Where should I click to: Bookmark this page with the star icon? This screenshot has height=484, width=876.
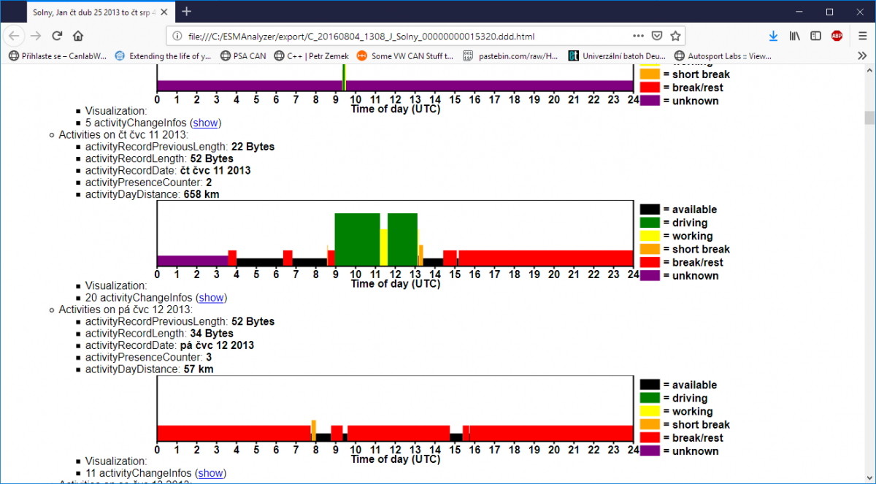pyautogui.click(x=675, y=36)
